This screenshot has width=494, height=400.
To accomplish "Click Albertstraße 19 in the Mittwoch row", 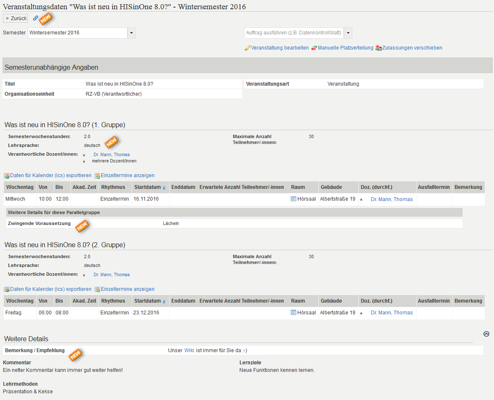I will [x=338, y=199].
